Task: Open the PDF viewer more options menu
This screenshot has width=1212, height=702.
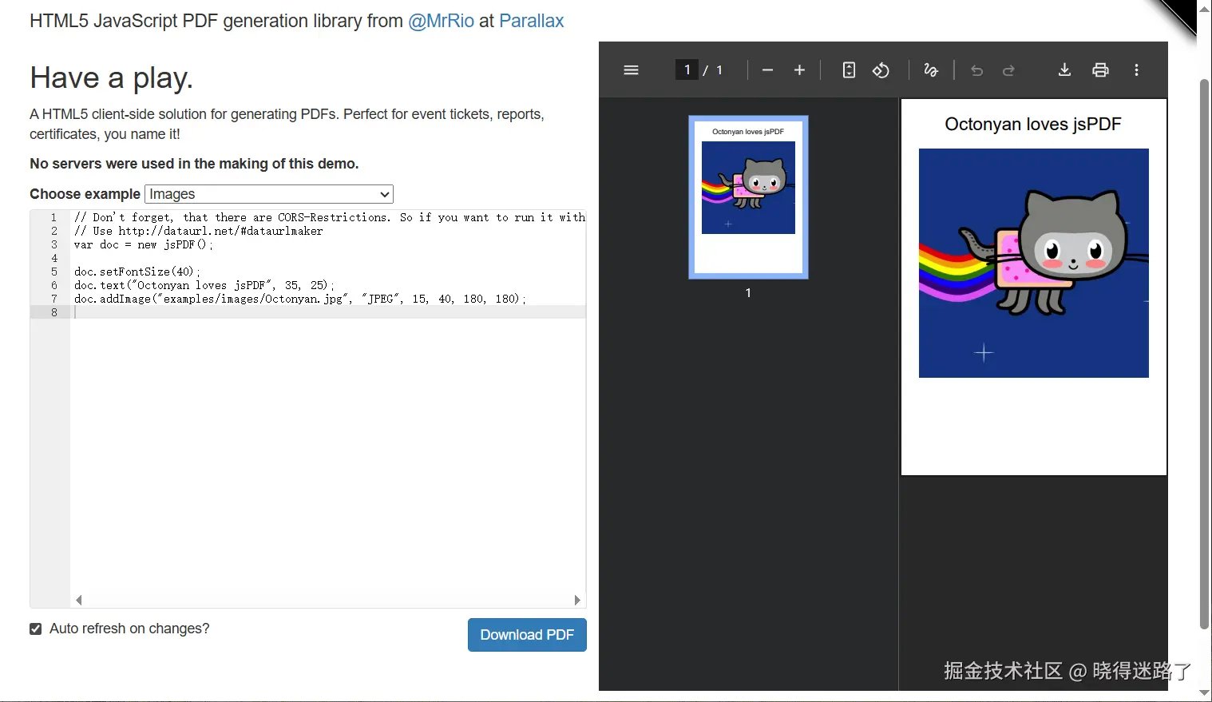Action: 1136,70
